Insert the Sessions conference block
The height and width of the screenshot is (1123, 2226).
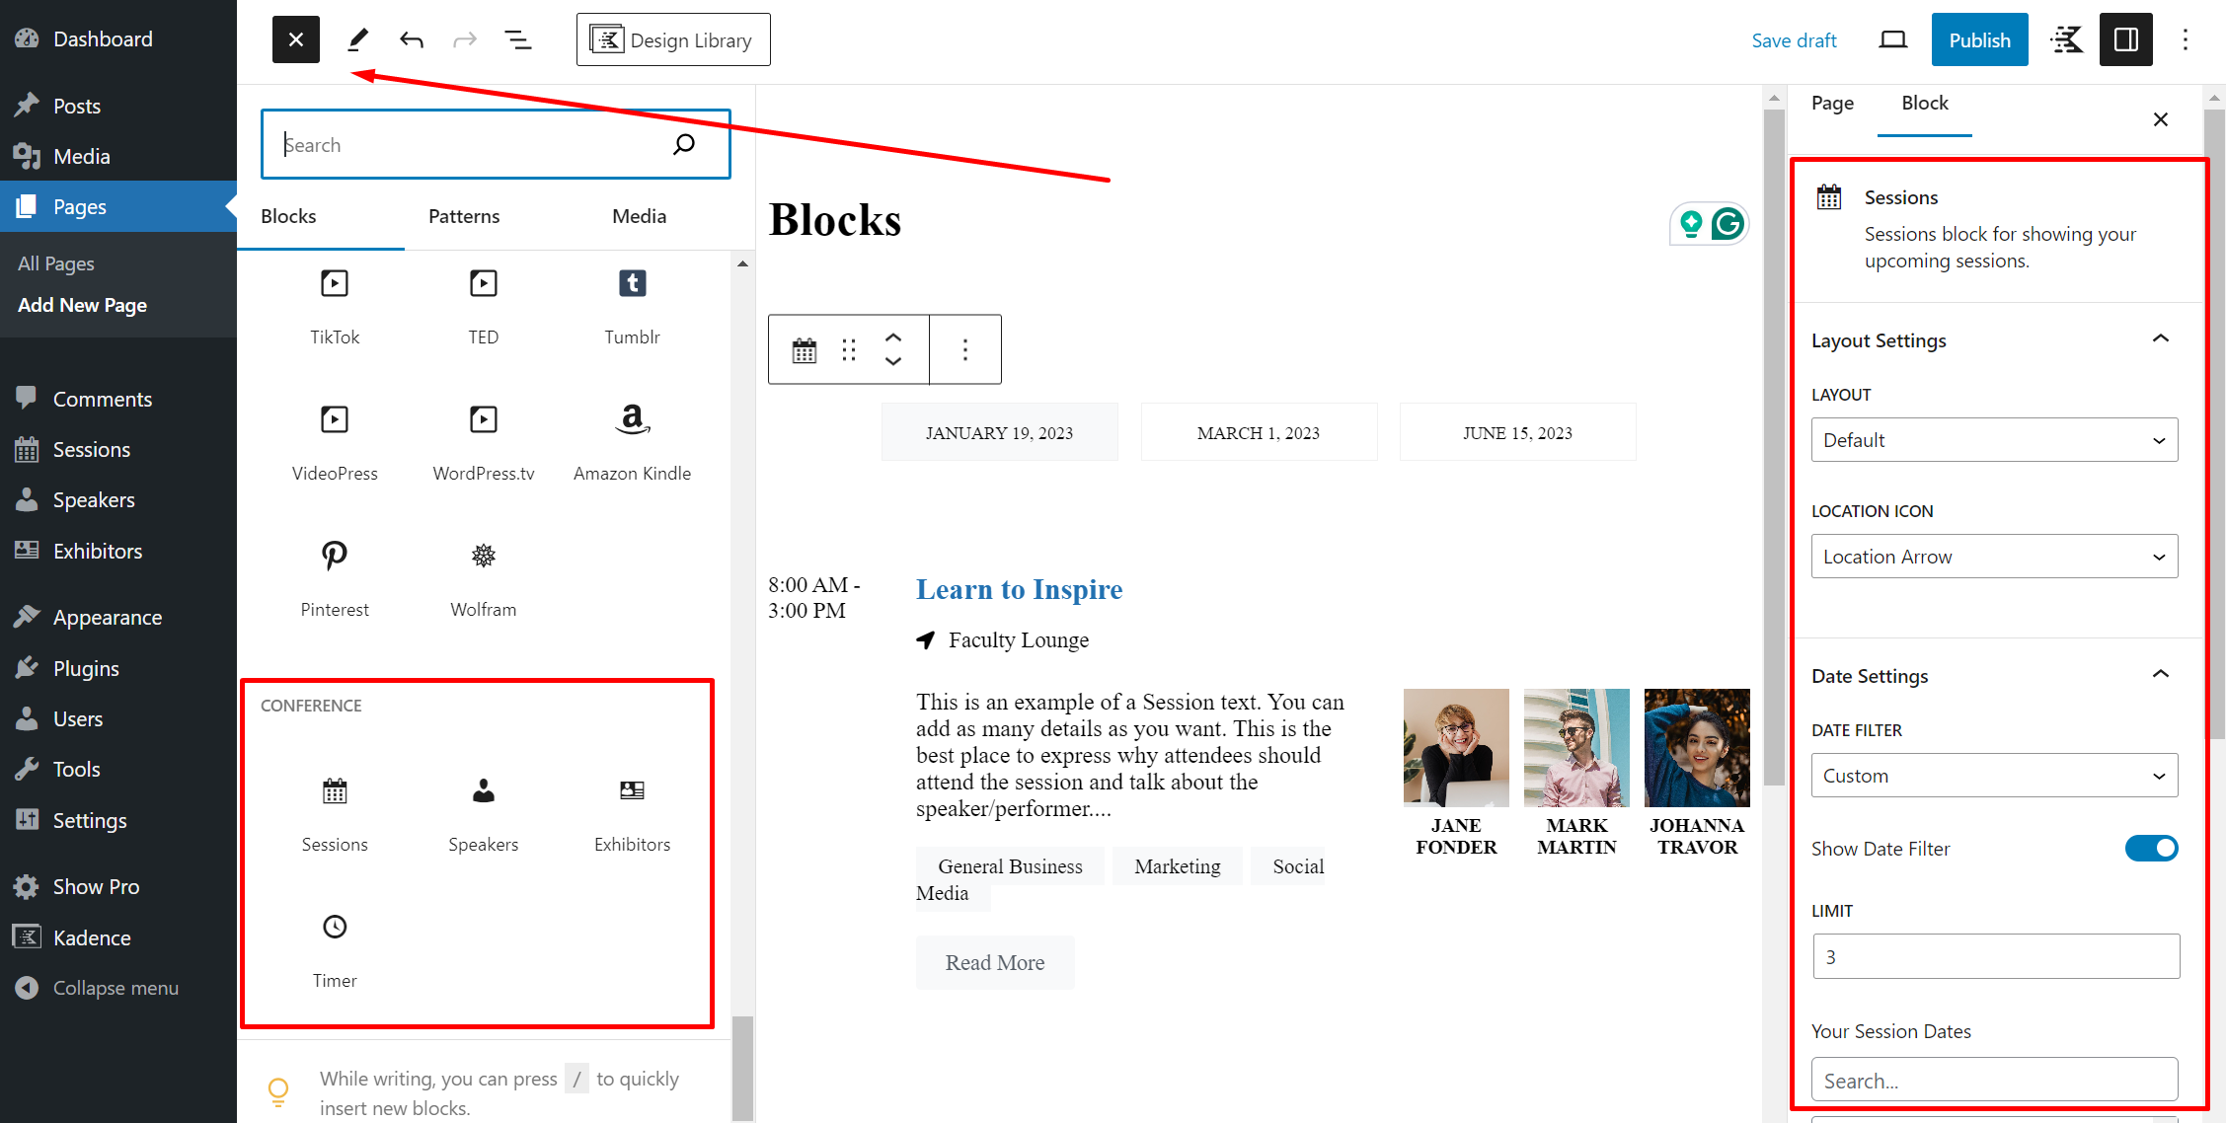click(335, 814)
